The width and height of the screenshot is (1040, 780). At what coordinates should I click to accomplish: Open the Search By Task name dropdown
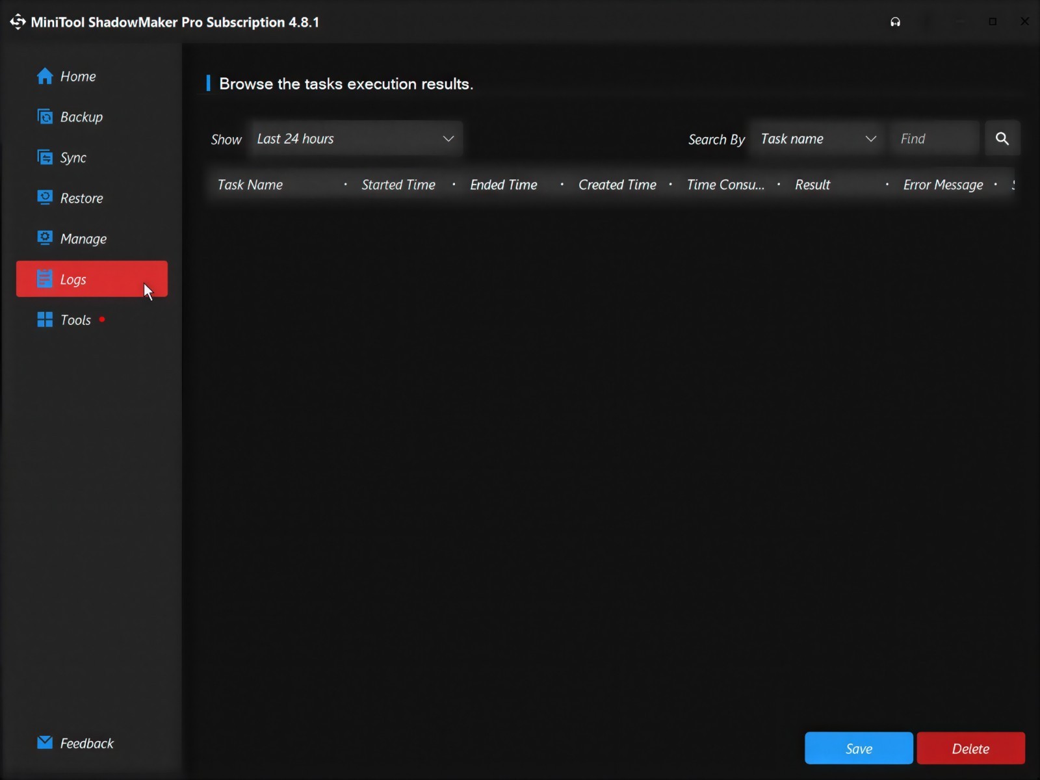click(817, 138)
